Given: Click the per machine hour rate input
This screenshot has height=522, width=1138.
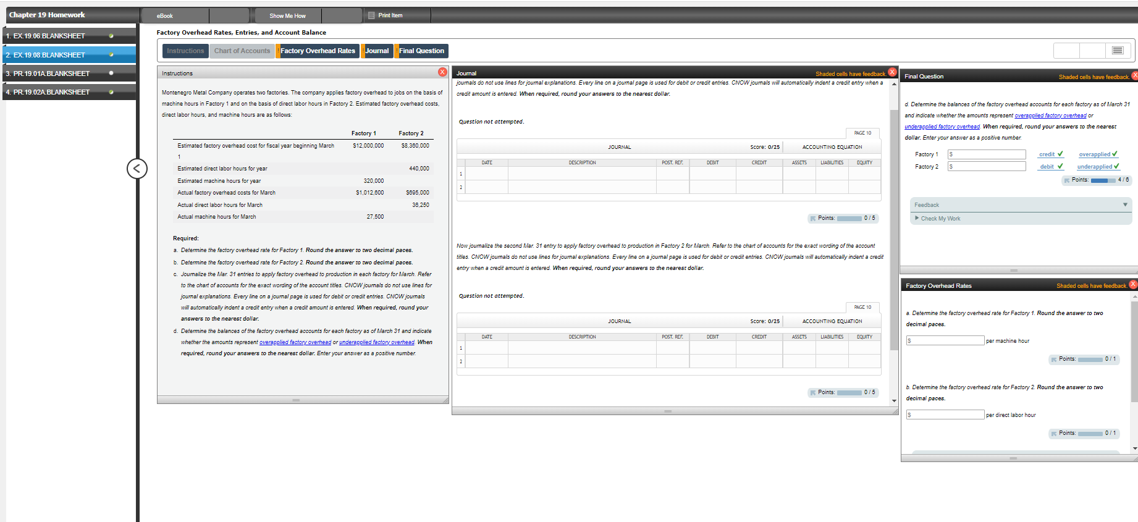Looking at the screenshot, I should click(945, 341).
